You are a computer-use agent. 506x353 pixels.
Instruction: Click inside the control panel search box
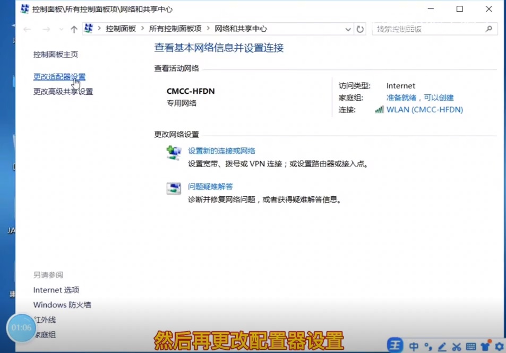click(430, 29)
